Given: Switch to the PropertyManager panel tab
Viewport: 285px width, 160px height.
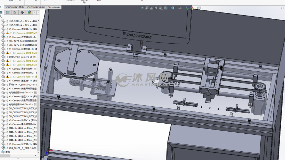Looking at the screenshot, I should pos(8,12).
